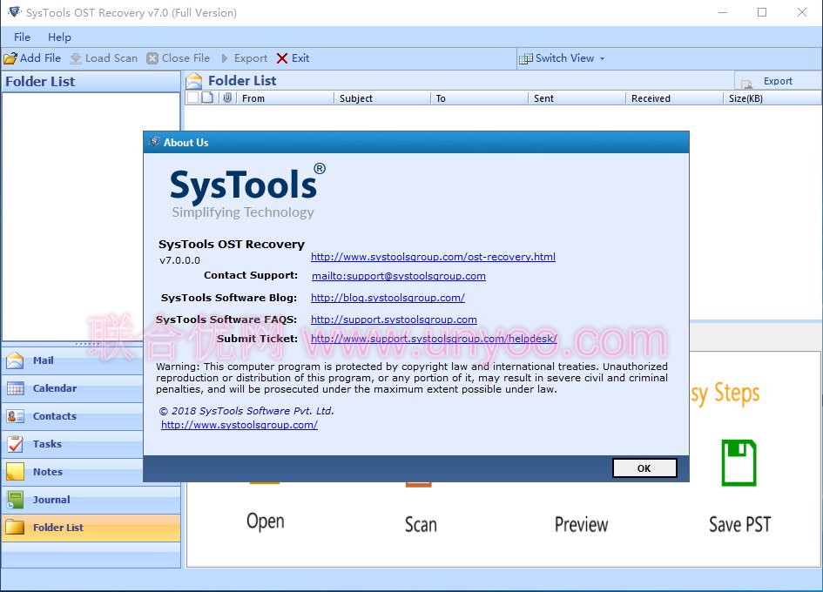Sort by the Sent column header
The width and height of the screenshot is (823, 592).
point(577,98)
